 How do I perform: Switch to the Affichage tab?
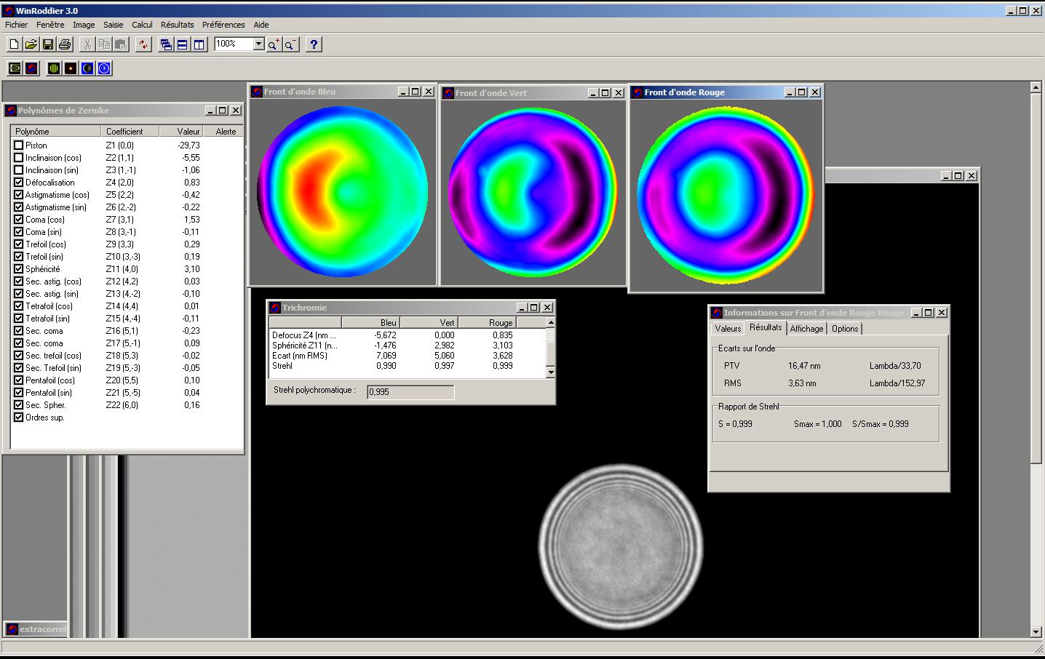tap(806, 329)
